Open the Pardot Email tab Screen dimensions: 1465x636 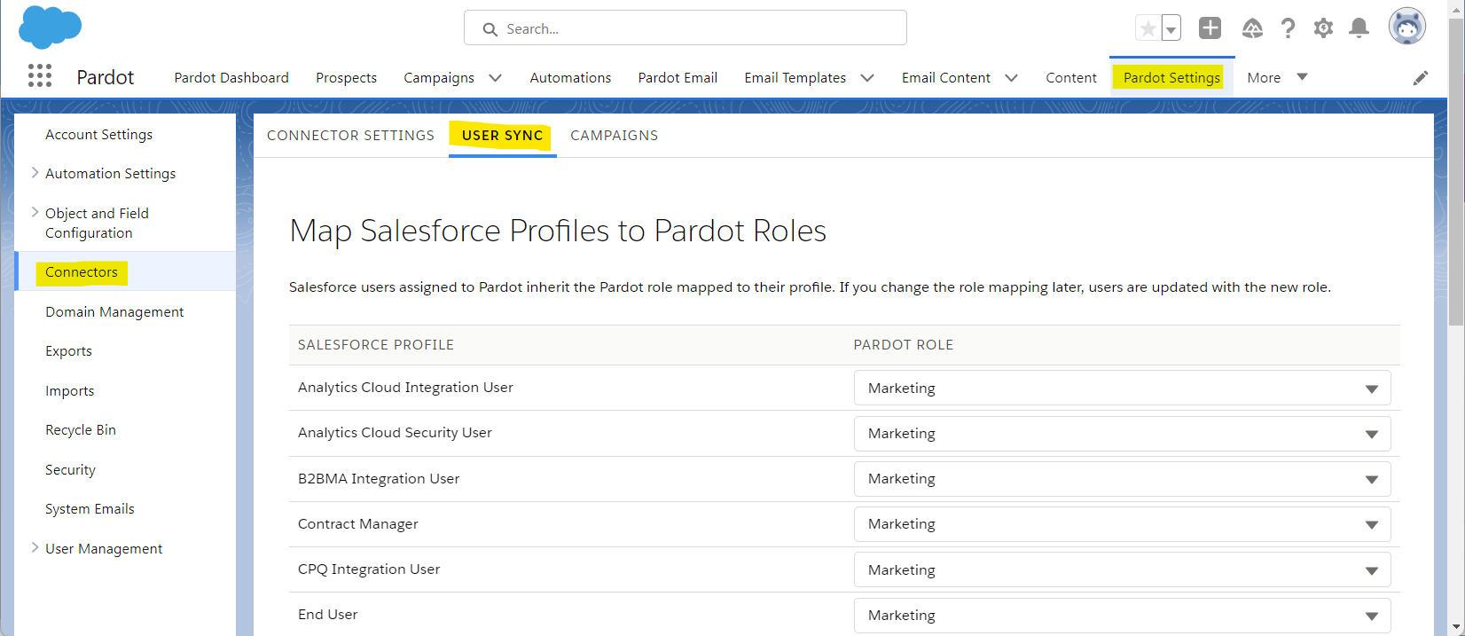pos(678,78)
